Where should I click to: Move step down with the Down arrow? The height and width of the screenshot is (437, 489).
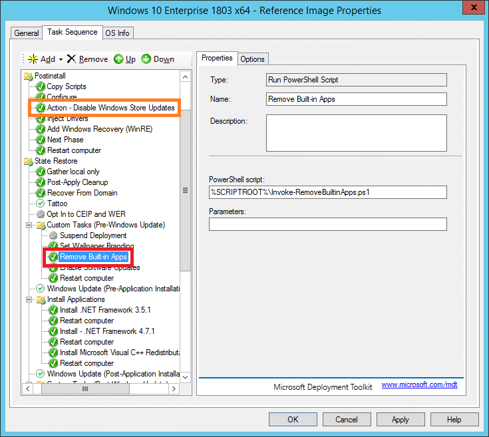(x=158, y=59)
